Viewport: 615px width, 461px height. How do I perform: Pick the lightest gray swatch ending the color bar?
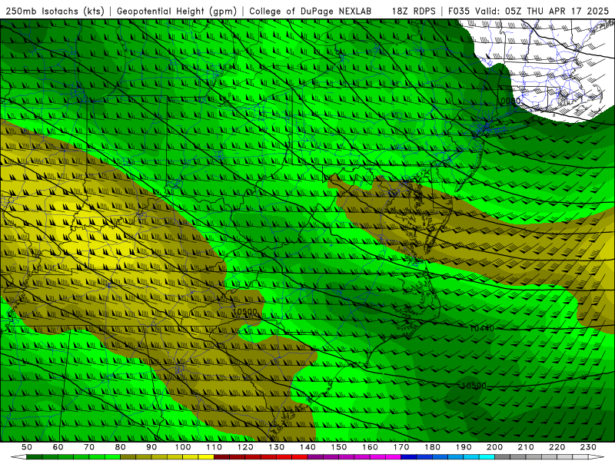point(580,457)
